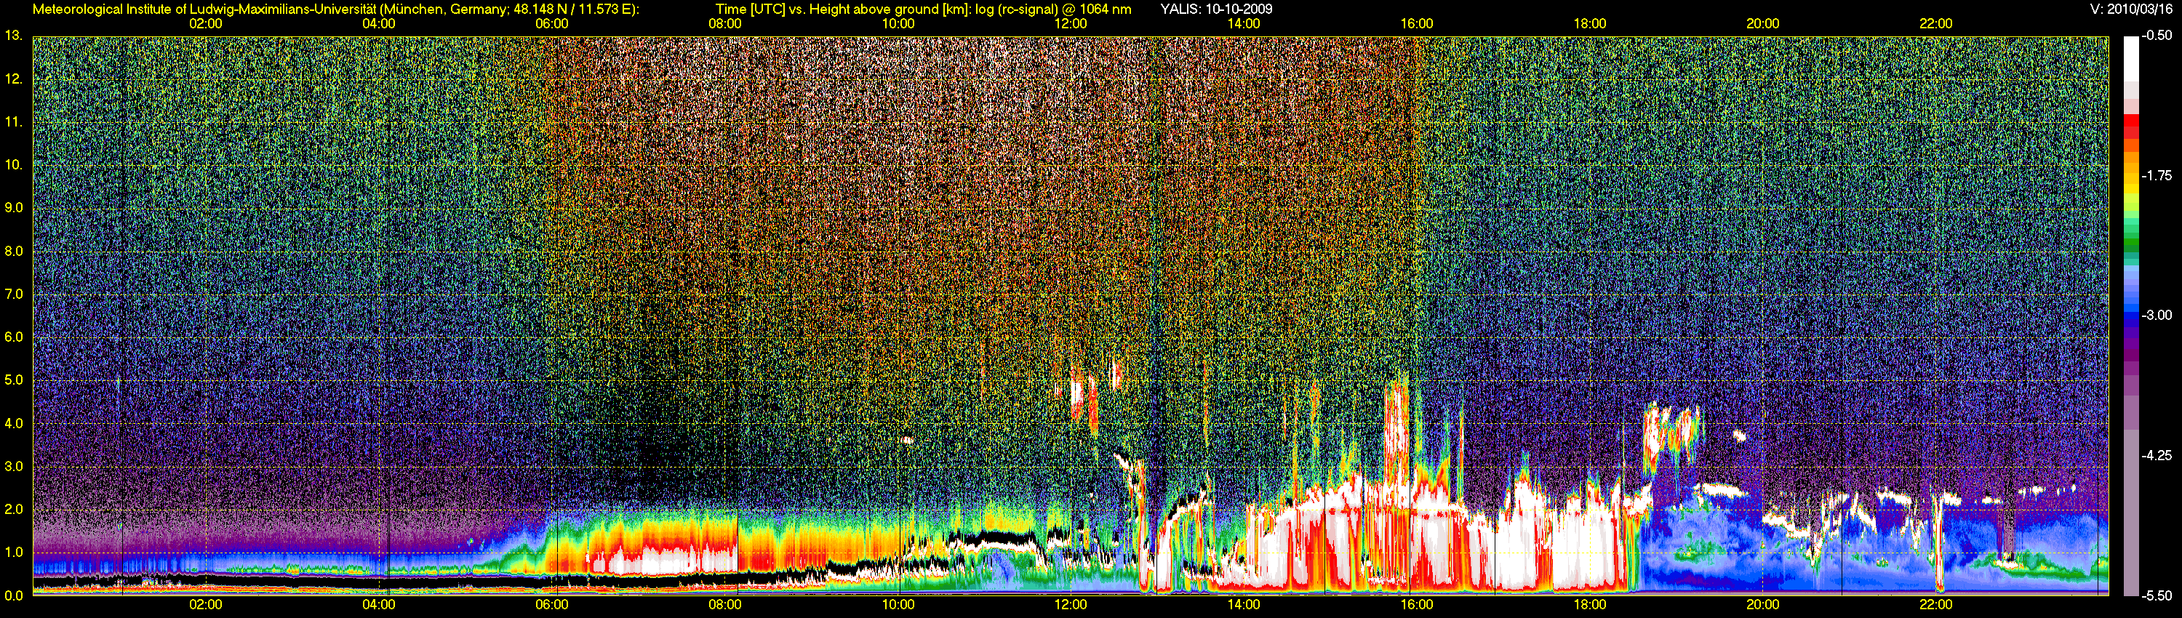Click the -3.00 colorbar value
This screenshot has height=618, width=2182.
click(2156, 316)
